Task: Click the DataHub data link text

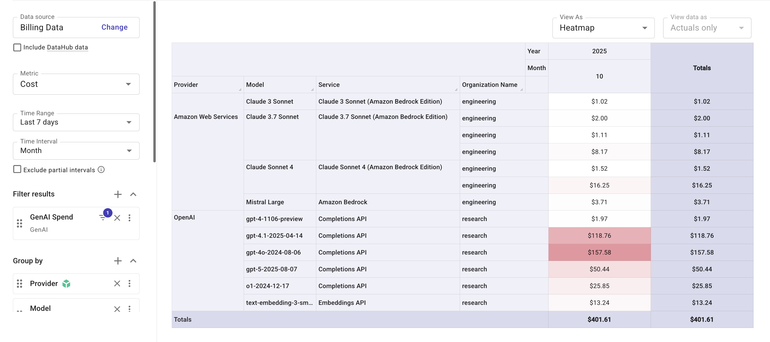Action: coord(68,47)
